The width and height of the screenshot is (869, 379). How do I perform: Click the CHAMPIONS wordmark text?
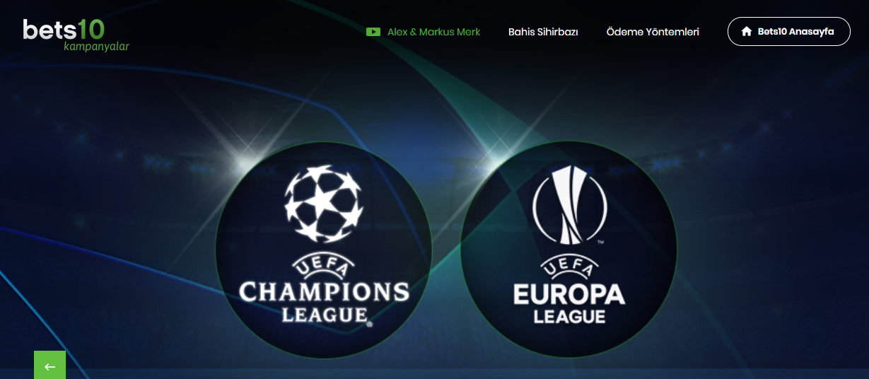[x=324, y=291]
